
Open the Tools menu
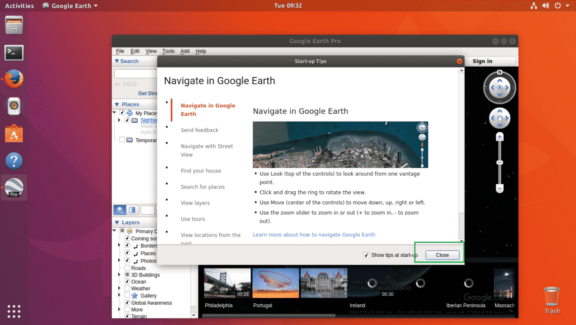click(168, 51)
